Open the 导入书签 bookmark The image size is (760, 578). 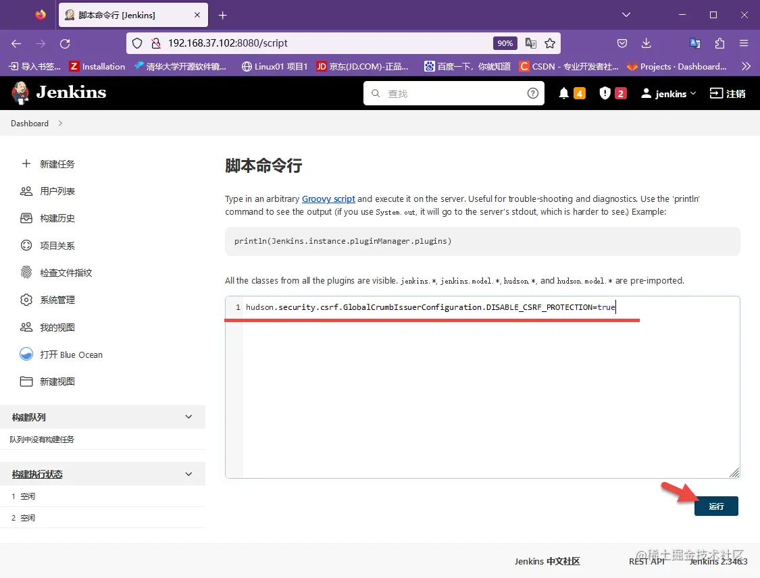tap(35, 66)
